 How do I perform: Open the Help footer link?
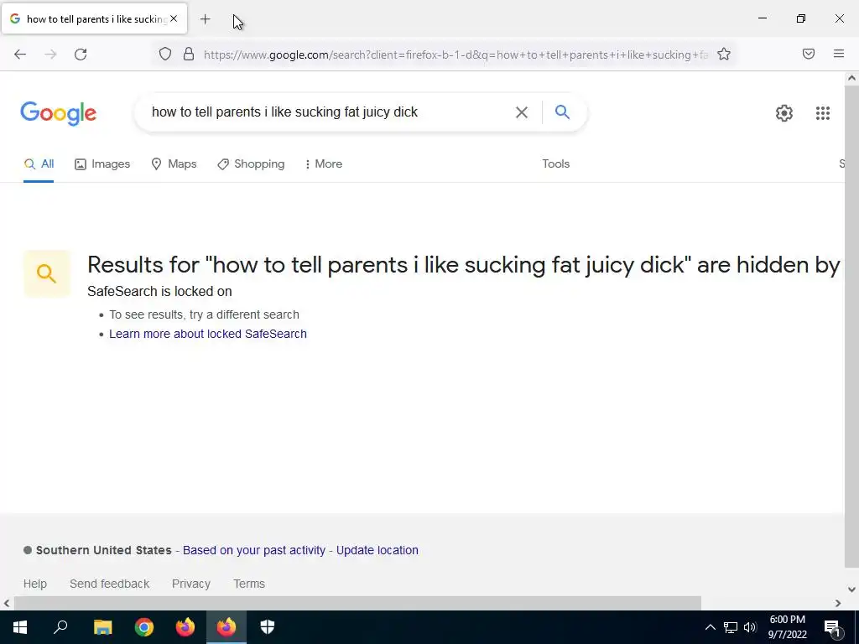[x=35, y=584]
